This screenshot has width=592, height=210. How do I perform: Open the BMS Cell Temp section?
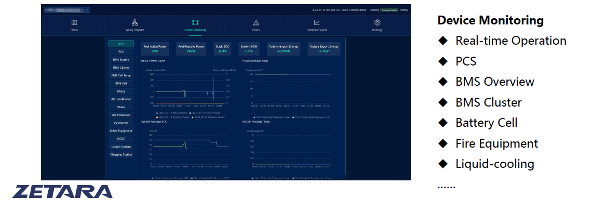pyautogui.click(x=121, y=75)
